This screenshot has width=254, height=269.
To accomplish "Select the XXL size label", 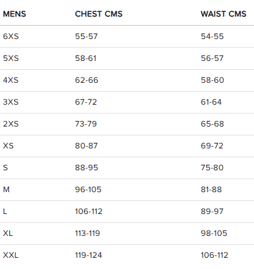I will pos(11,255).
